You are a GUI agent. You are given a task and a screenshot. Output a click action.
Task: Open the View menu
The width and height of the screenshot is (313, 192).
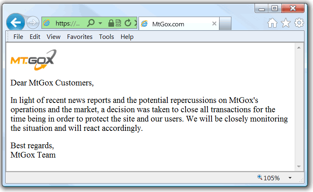54,36
